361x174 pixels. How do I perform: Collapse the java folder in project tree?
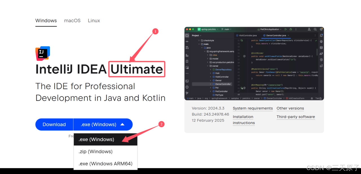[202, 48]
